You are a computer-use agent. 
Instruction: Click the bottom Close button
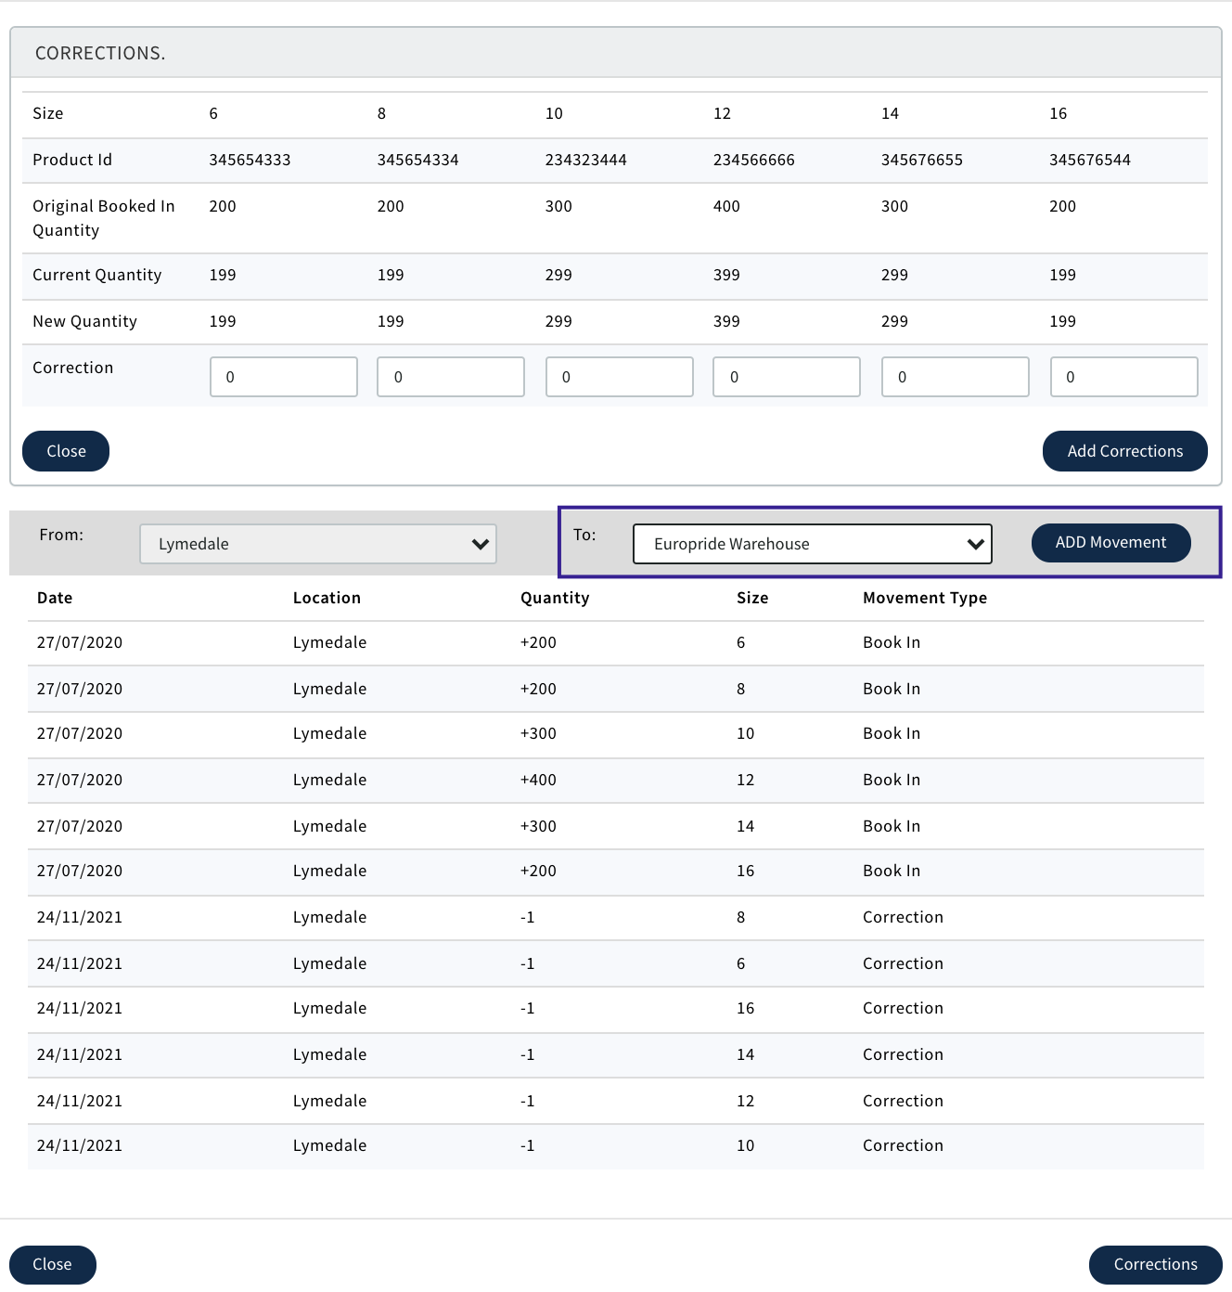(53, 1264)
